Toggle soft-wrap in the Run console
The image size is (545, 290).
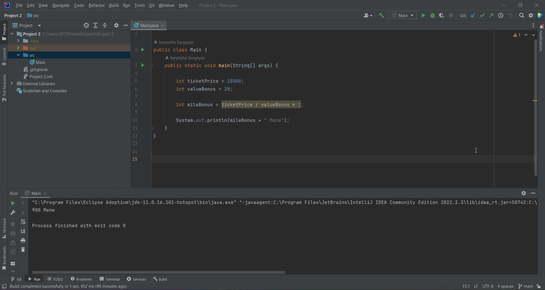pyautogui.click(x=23, y=222)
